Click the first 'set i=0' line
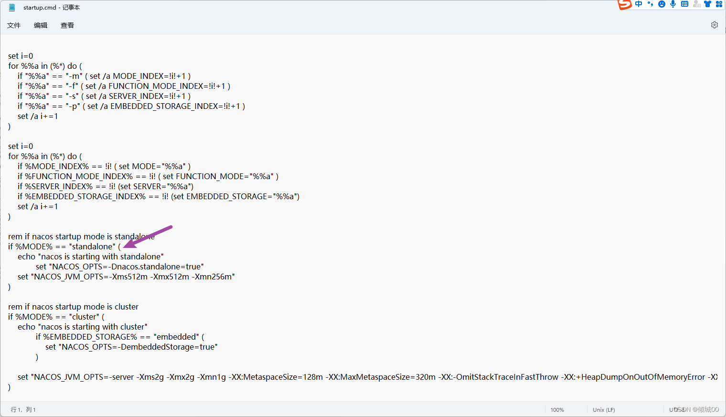 (x=21, y=56)
